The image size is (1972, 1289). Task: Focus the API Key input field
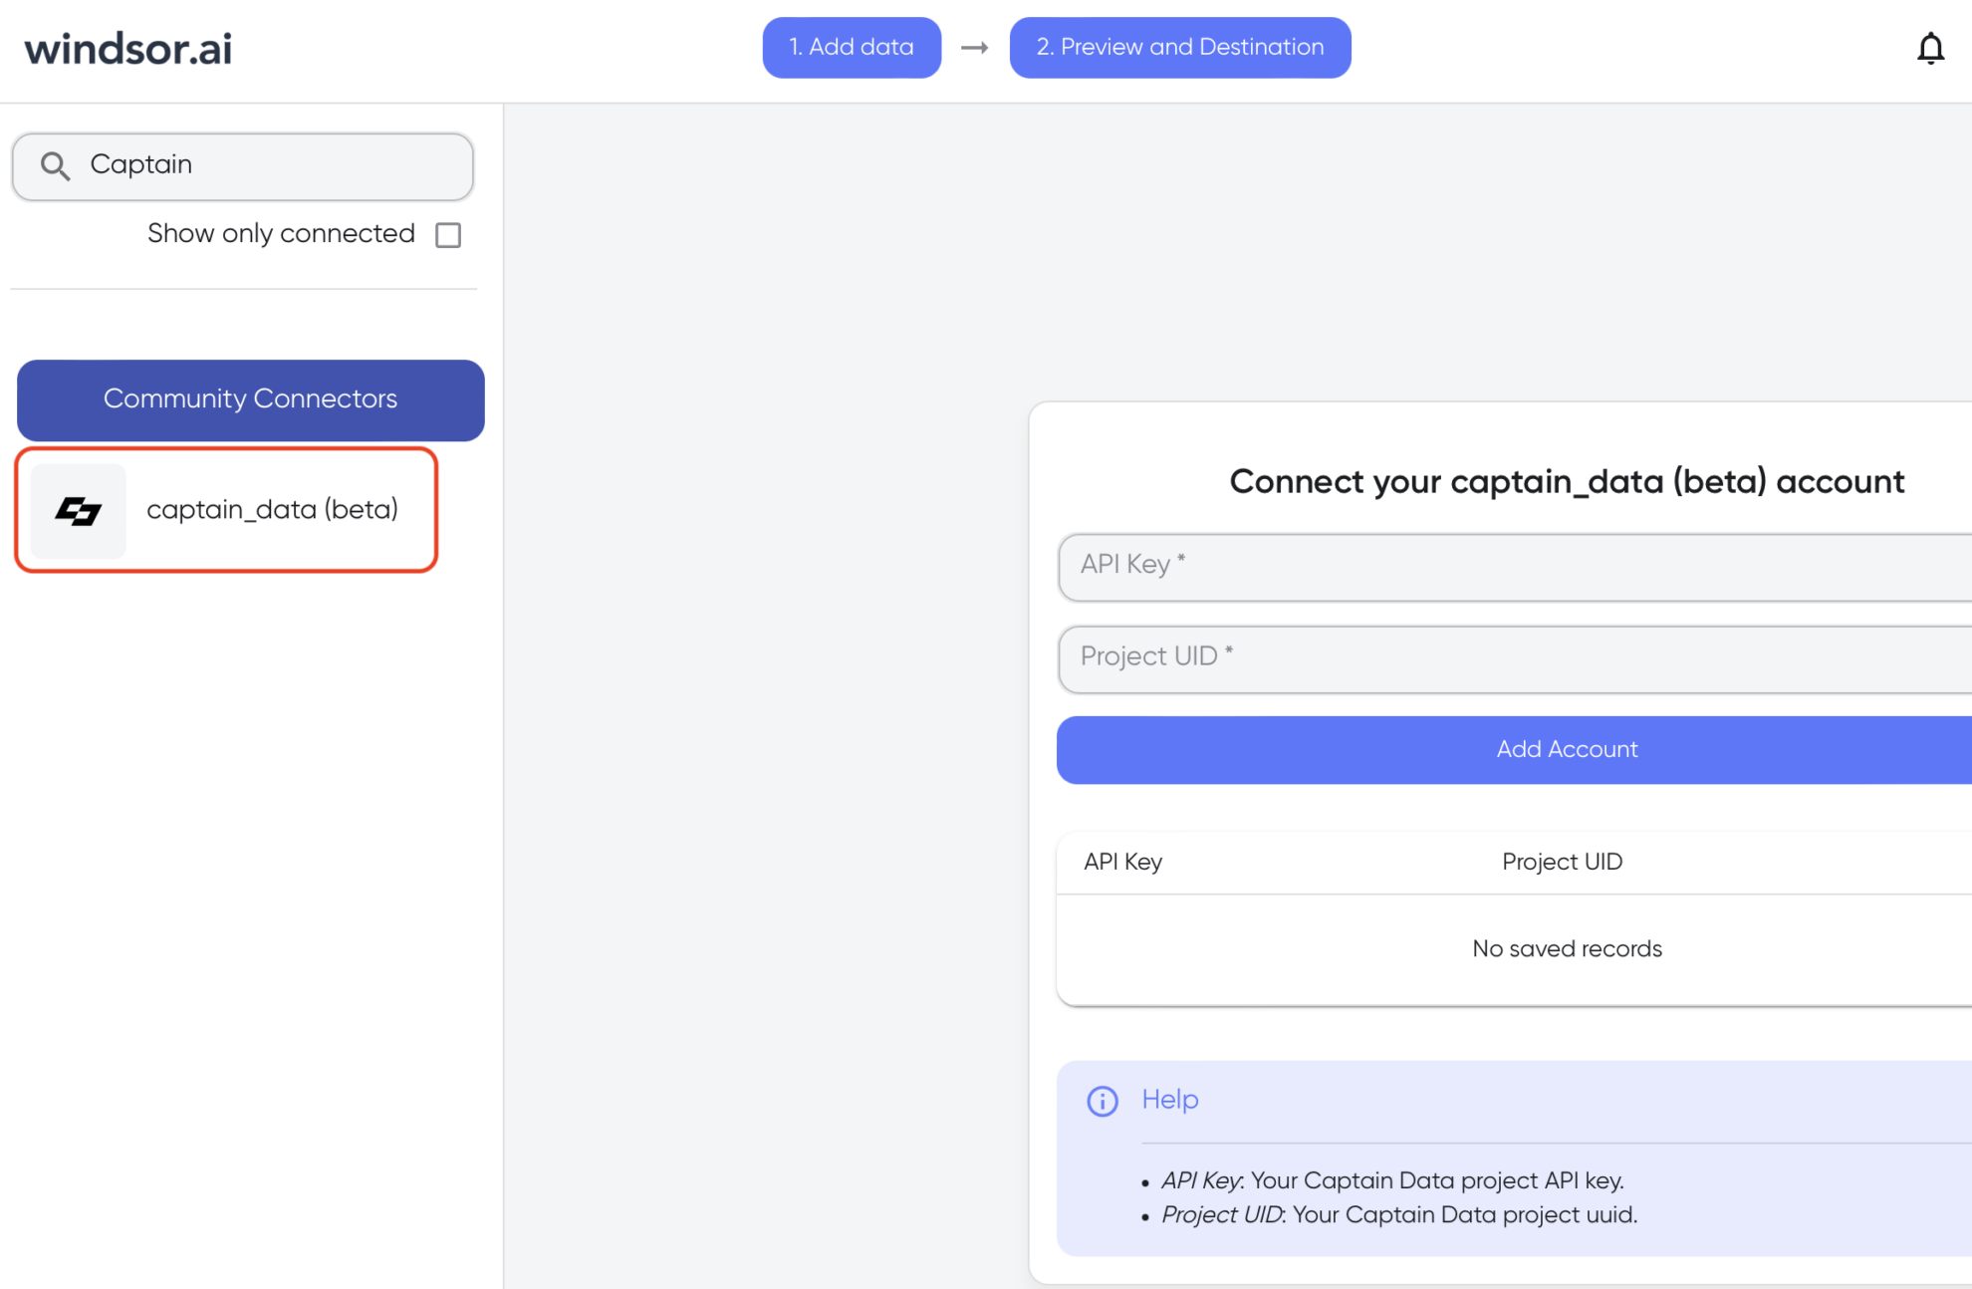click(x=1514, y=566)
